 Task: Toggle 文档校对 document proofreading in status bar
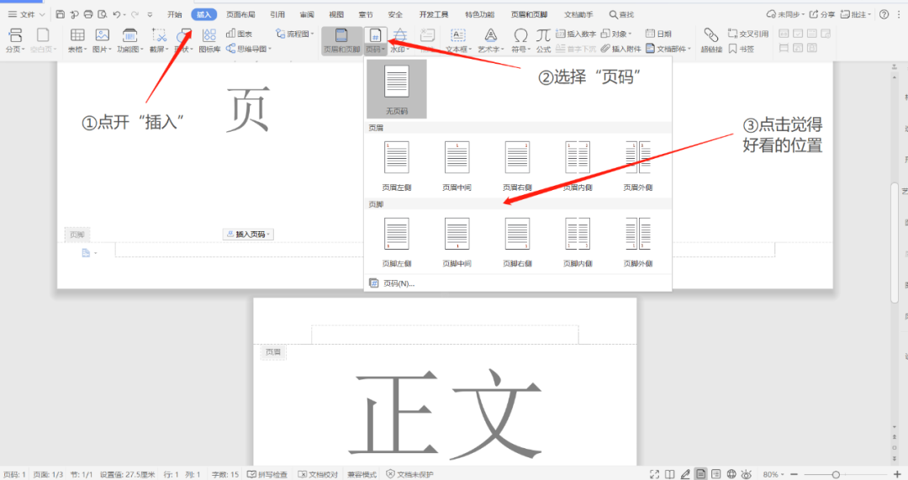(317, 474)
